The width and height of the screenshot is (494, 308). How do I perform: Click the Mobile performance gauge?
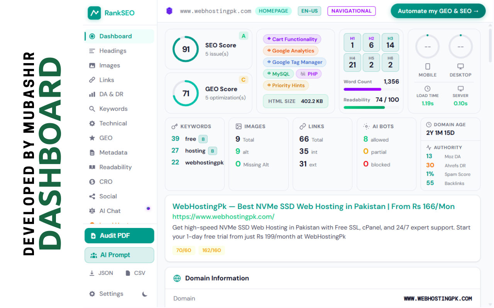[x=428, y=47]
